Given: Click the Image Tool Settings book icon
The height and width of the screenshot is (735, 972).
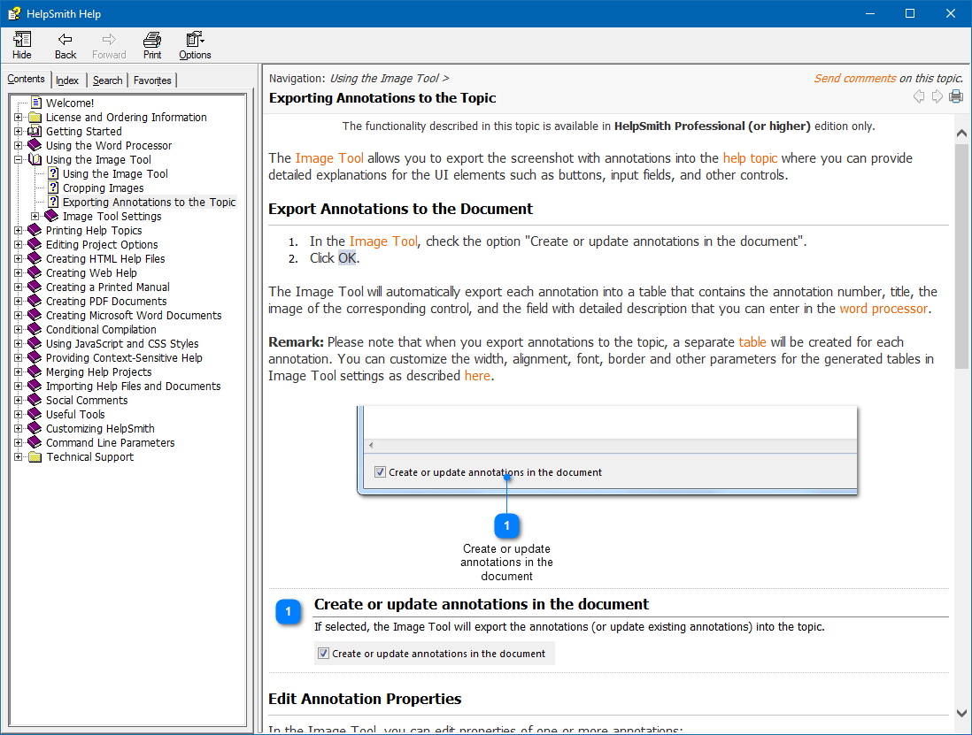Looking at the screenshot, I should [x=52, y=216].
